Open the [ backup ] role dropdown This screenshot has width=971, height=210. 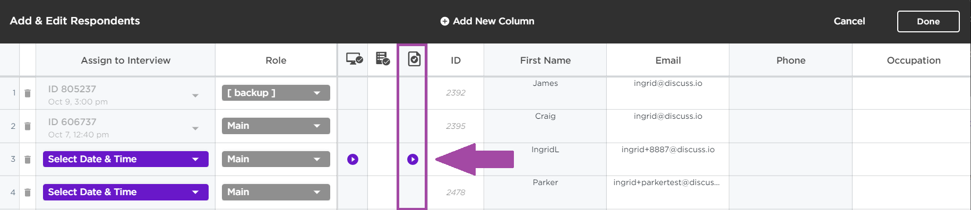[276, 93]
